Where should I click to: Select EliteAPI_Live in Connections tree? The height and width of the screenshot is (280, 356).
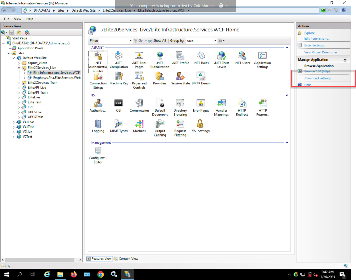tap(37, 88)
